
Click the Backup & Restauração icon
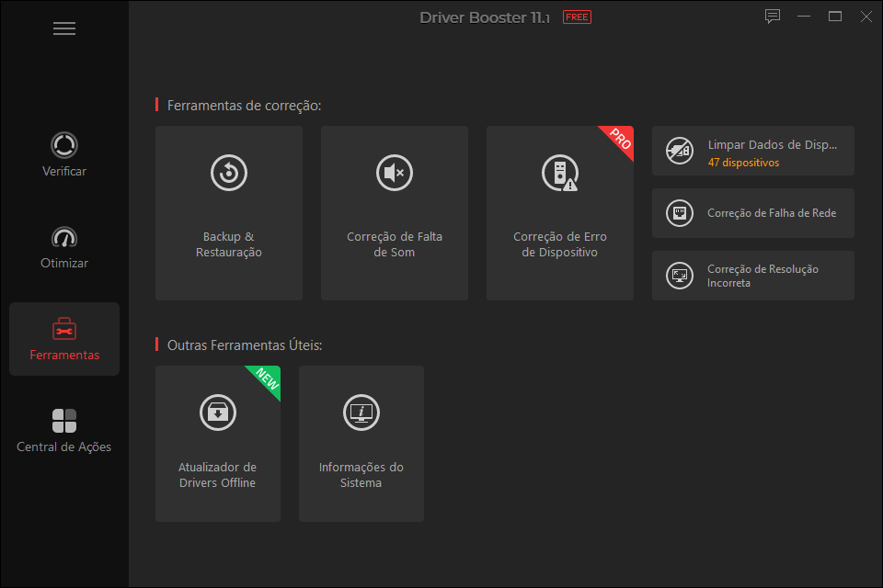(229, 173)
